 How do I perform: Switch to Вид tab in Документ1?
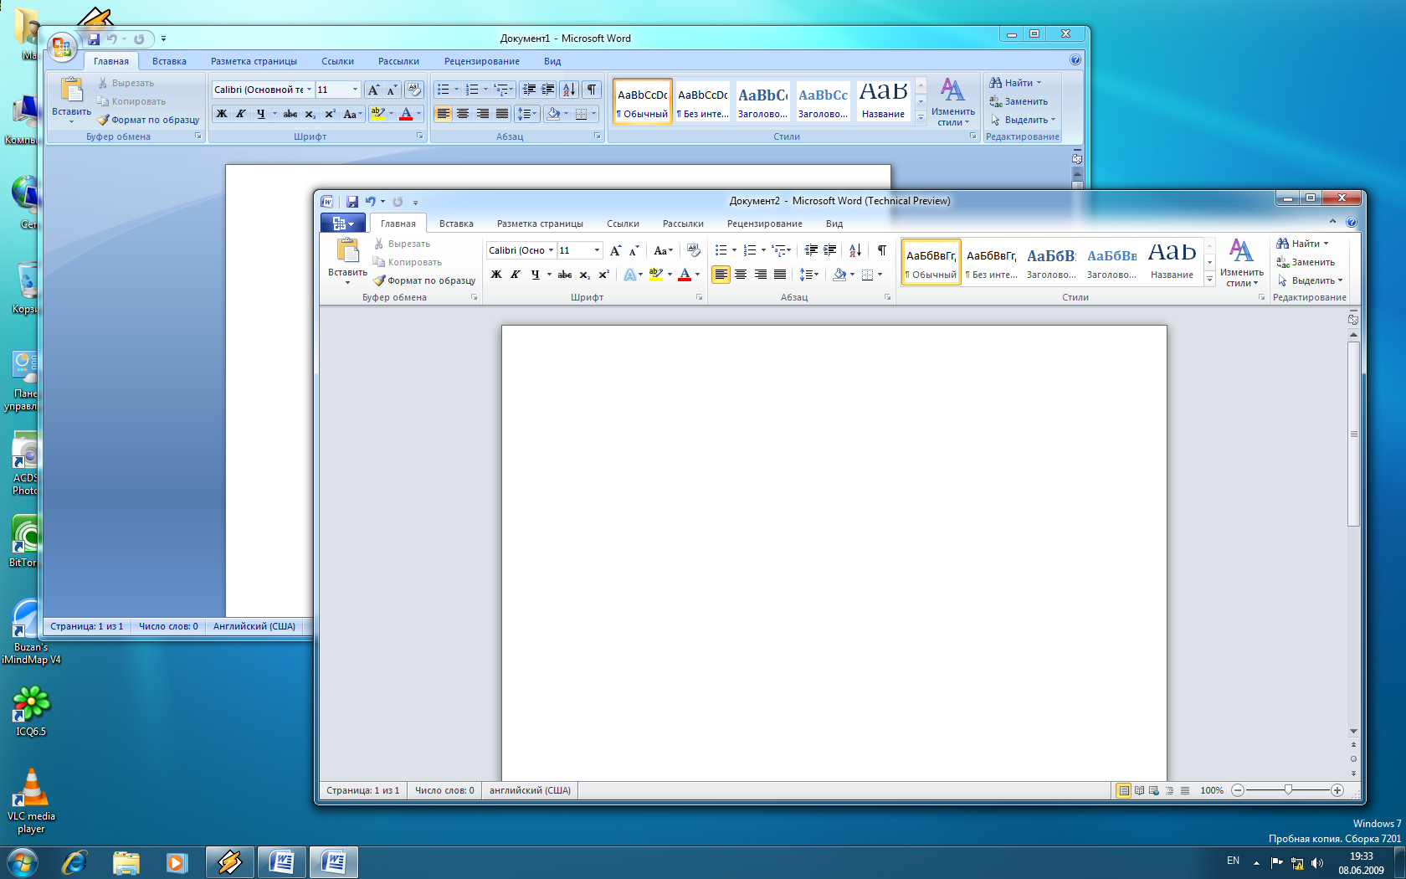(x=552, y=61)
